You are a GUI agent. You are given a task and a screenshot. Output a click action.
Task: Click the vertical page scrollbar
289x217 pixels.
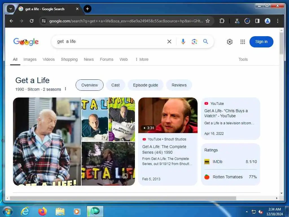tap(281, 43)
